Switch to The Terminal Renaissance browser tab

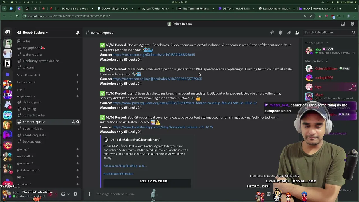pyautogui.click(x=195, y=8)
